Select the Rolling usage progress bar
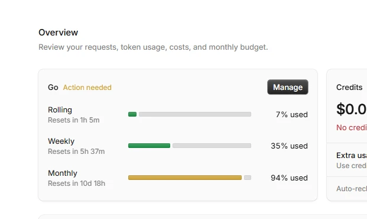This screenshot has width=367, height=219. 190,114
